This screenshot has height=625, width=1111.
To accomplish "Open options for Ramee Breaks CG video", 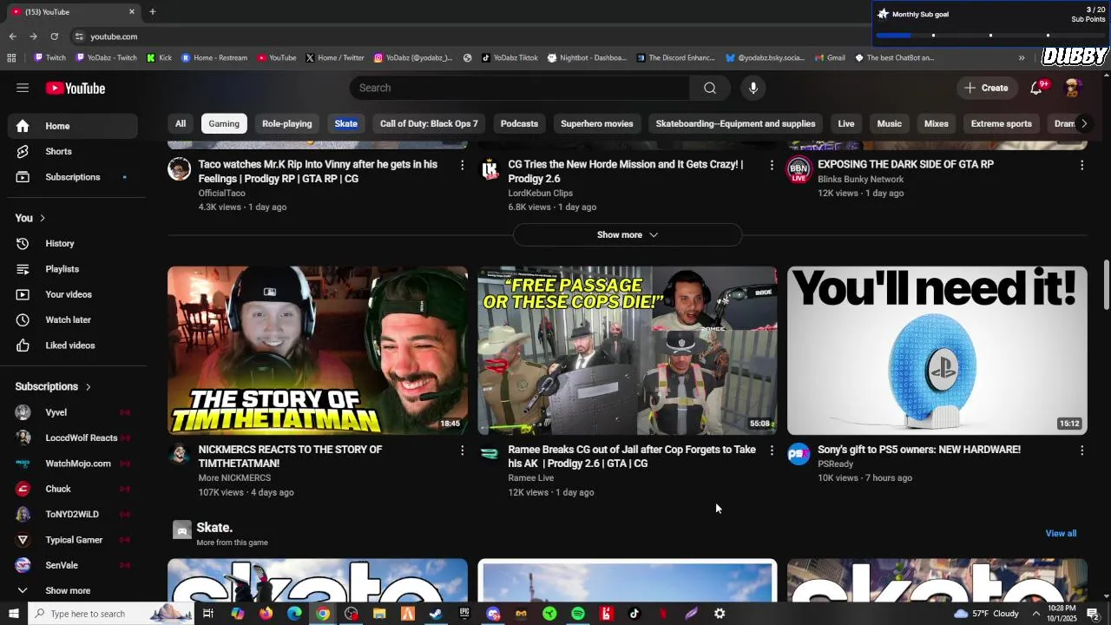I will coord(772,451).
